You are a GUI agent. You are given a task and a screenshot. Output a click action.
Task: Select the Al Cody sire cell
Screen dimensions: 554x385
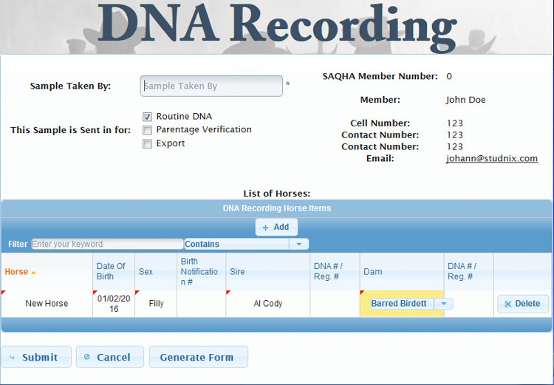[268, 304]
